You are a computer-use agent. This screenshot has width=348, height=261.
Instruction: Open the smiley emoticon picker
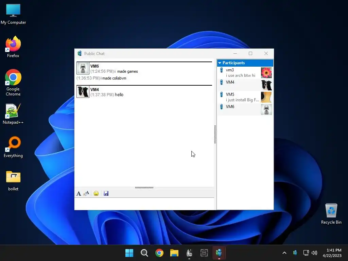96,193
